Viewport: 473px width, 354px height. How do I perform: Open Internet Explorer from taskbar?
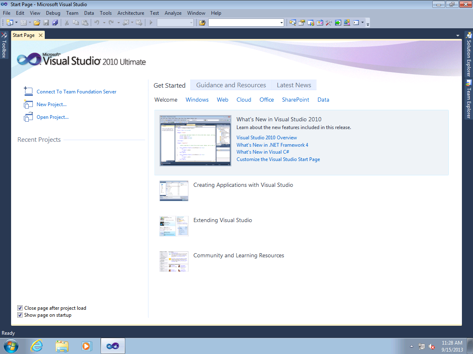[37, 346]
